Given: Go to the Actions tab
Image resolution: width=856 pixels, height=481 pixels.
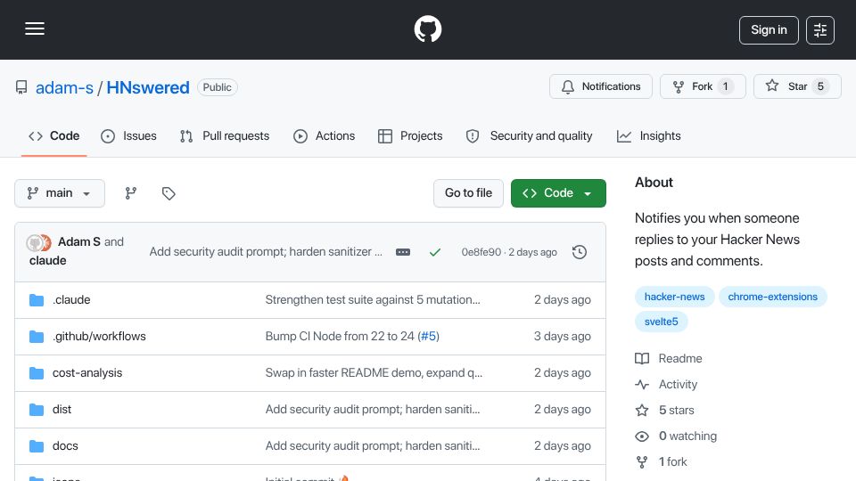Looking at the screenshot, I should click(325, 135).
